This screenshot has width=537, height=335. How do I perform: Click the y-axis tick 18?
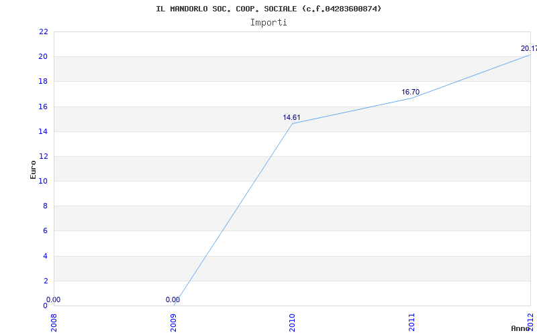44,82
